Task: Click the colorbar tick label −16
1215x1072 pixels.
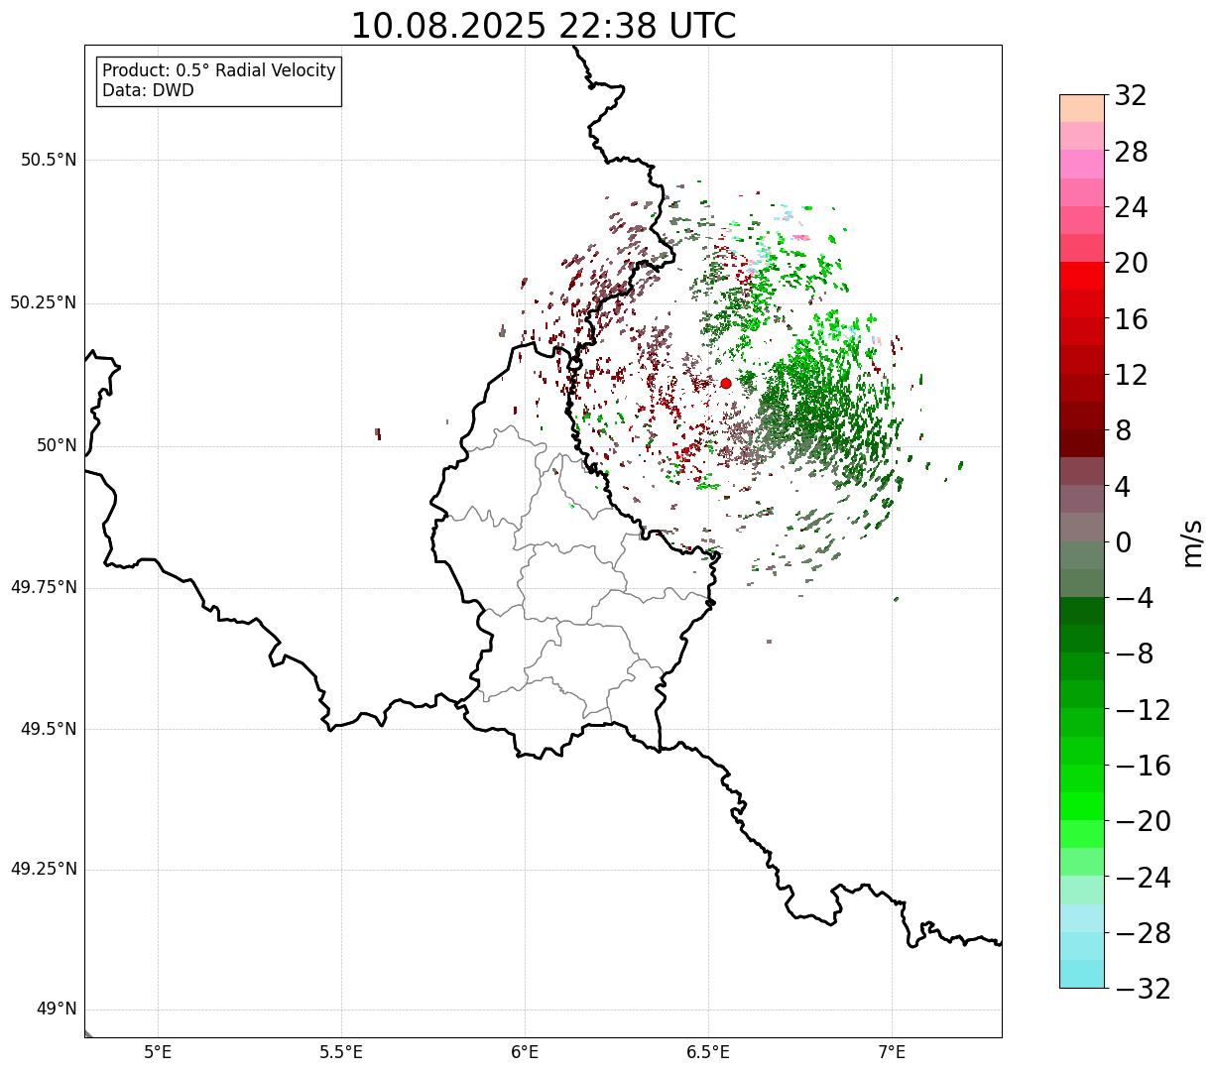Action: pyautogui.click(x=1143, y=766)
